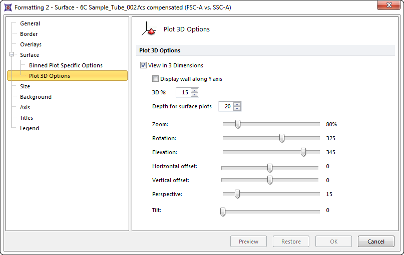Viewport: 404px width, 255px height.
Task: Increase Depth for surface plots value
Action: (x=237, y=104)
